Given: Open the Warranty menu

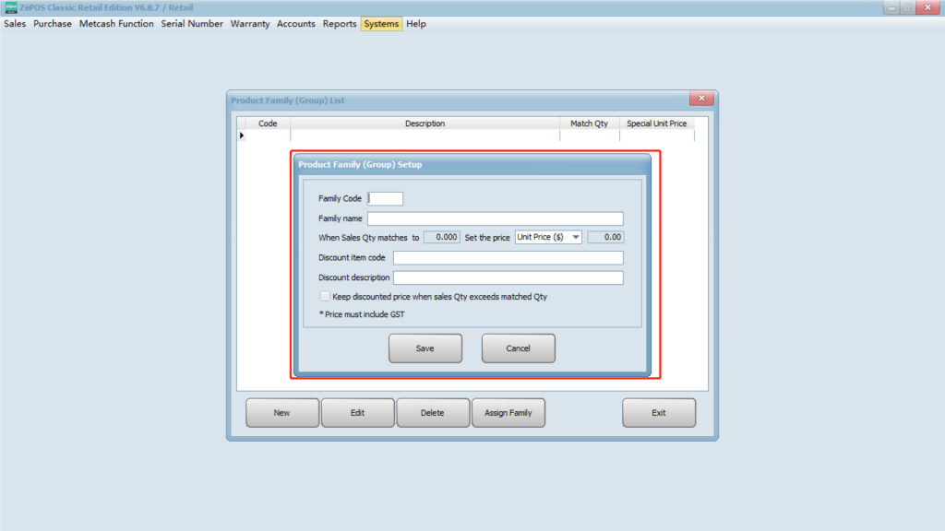Looking at the screenshot, I should [250, 24].
